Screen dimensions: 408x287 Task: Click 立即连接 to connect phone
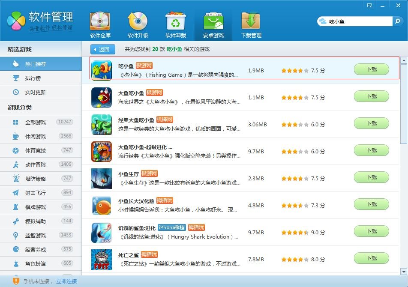click(66, 281)
